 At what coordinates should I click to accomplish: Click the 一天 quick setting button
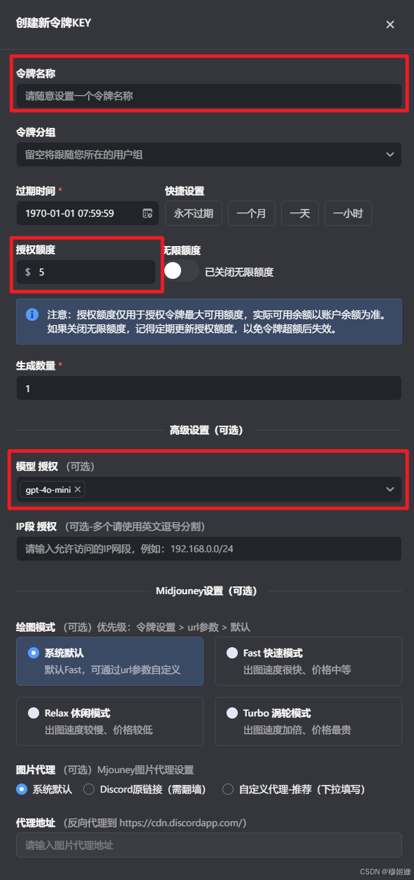(x=300, y=213)
